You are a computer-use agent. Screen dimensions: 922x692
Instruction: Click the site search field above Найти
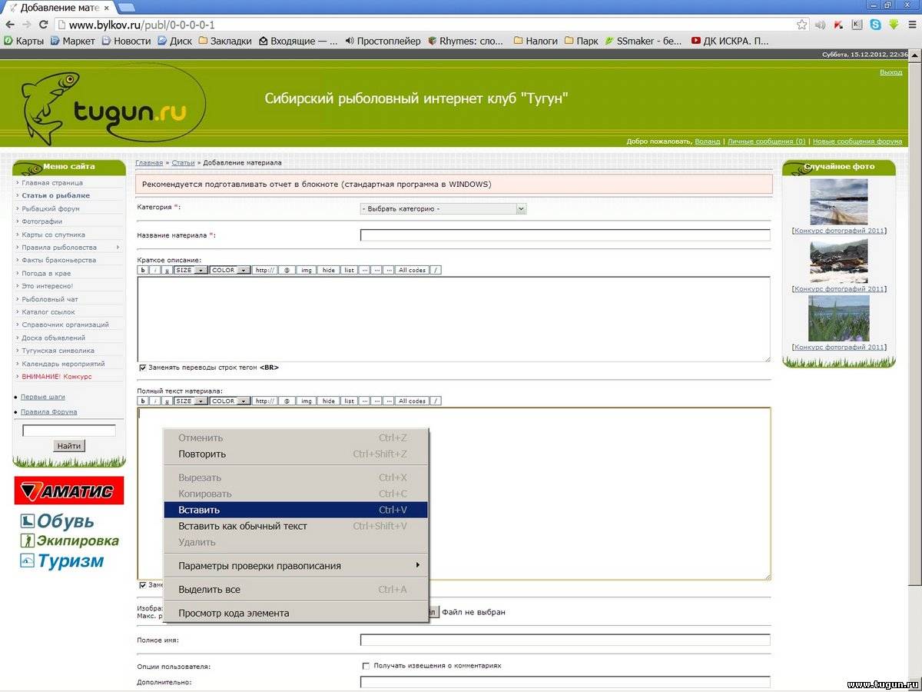tap(69, 431)
